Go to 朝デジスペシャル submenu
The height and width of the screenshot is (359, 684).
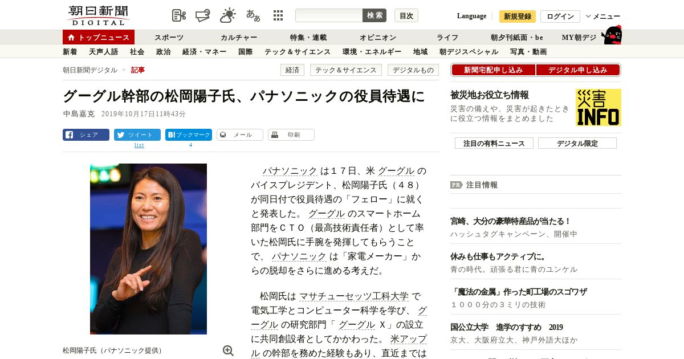[x=469, y=52]
